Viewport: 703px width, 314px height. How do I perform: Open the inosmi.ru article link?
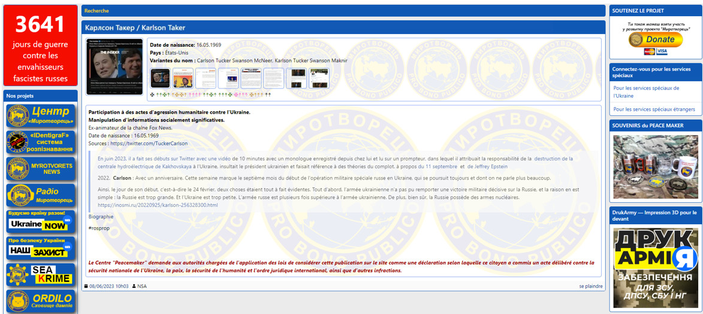point(158,205)
